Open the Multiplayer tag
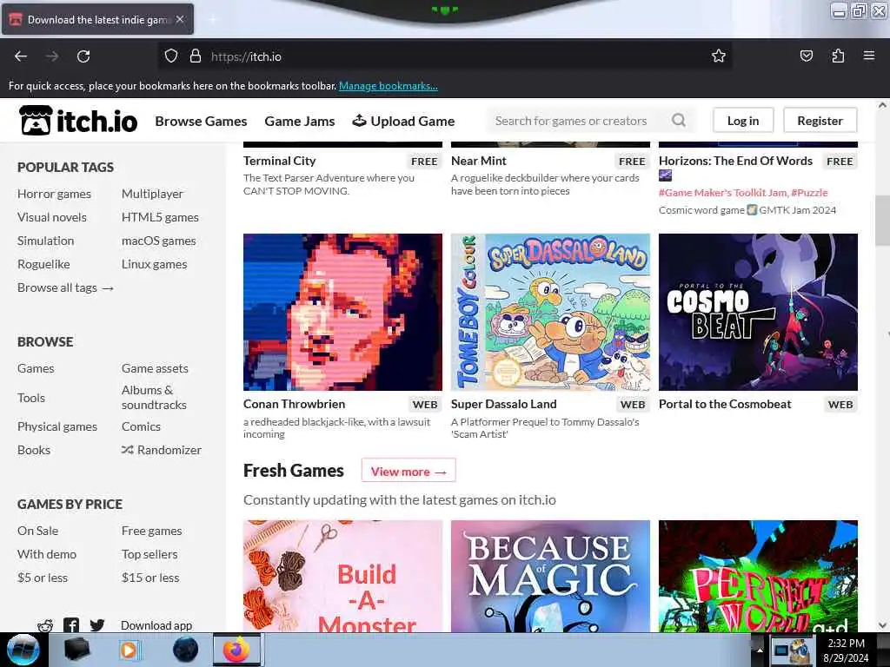The width and height of the screenshot is (890, 667). [152, 194]
